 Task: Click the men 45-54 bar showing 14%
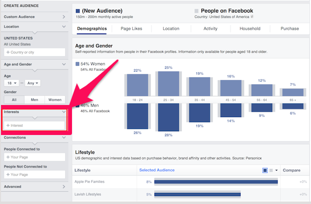coord(230,110)
